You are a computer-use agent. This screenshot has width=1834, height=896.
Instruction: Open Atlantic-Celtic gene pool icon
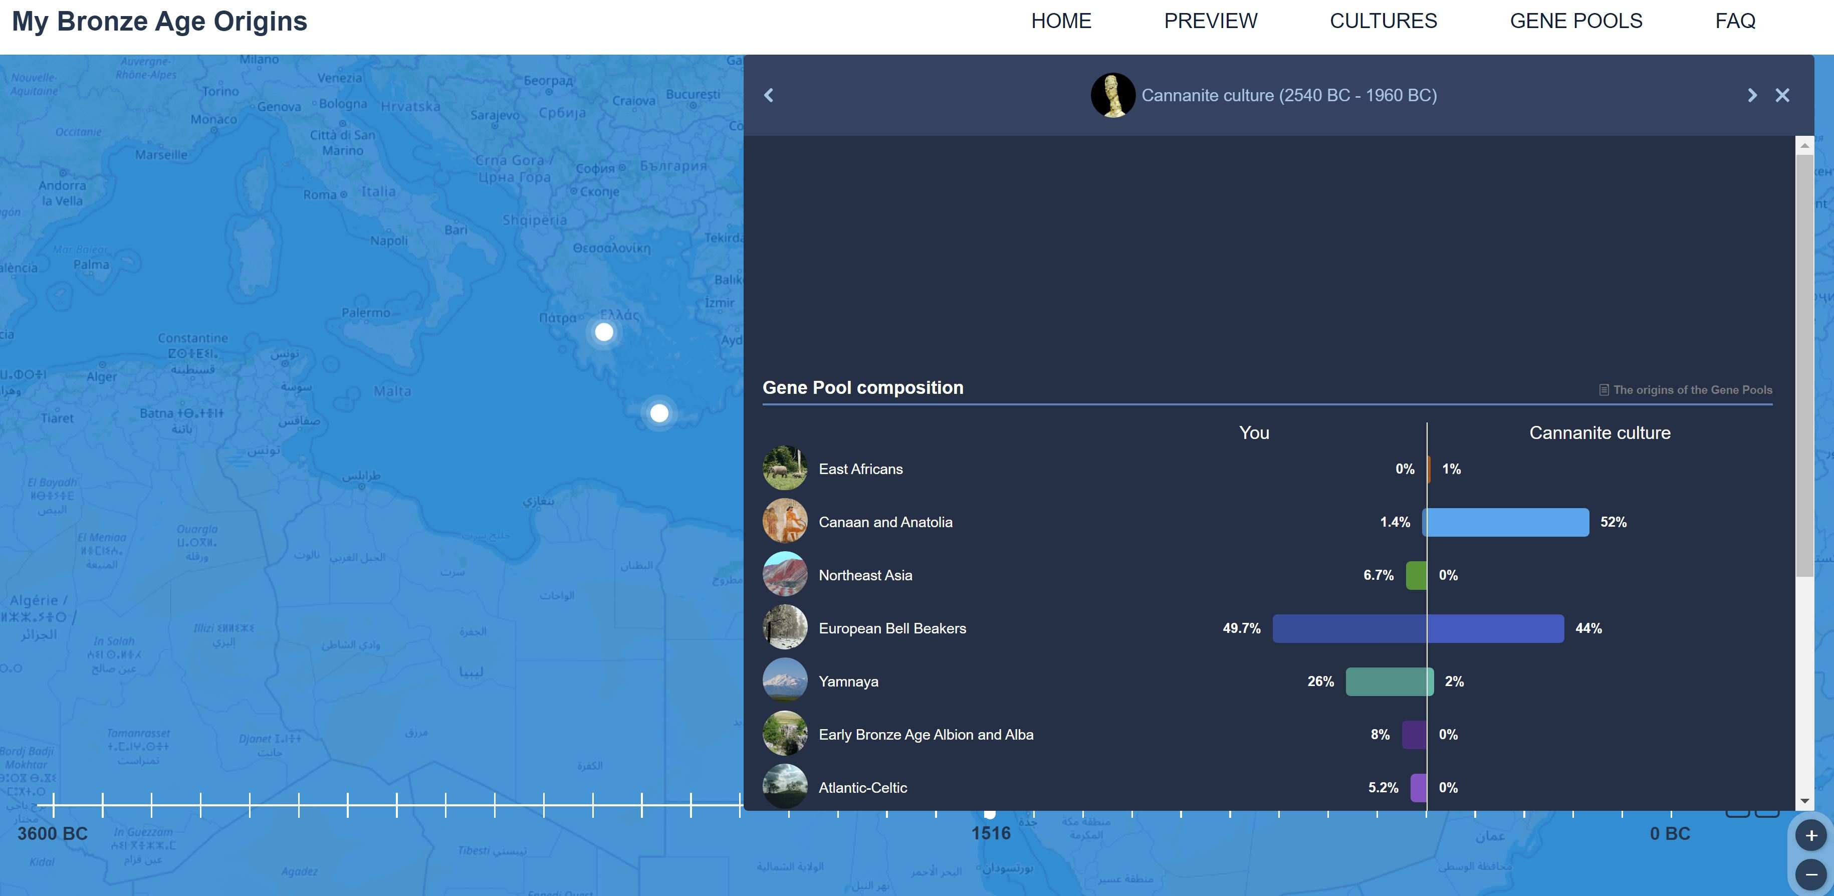pyautogui.click(x=785, y=786)
